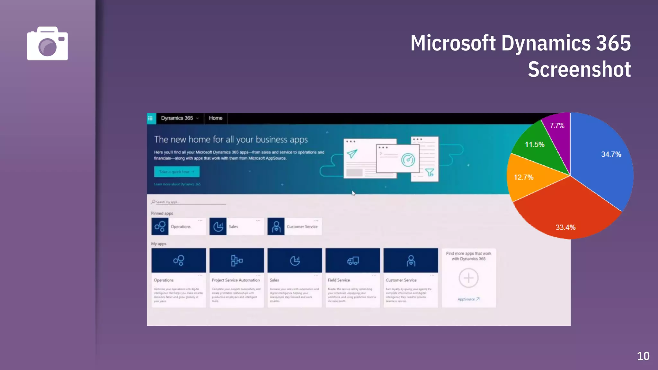Click the Take a quick tour button
Screen dimensions: 658x370
(x=177, y=172)
